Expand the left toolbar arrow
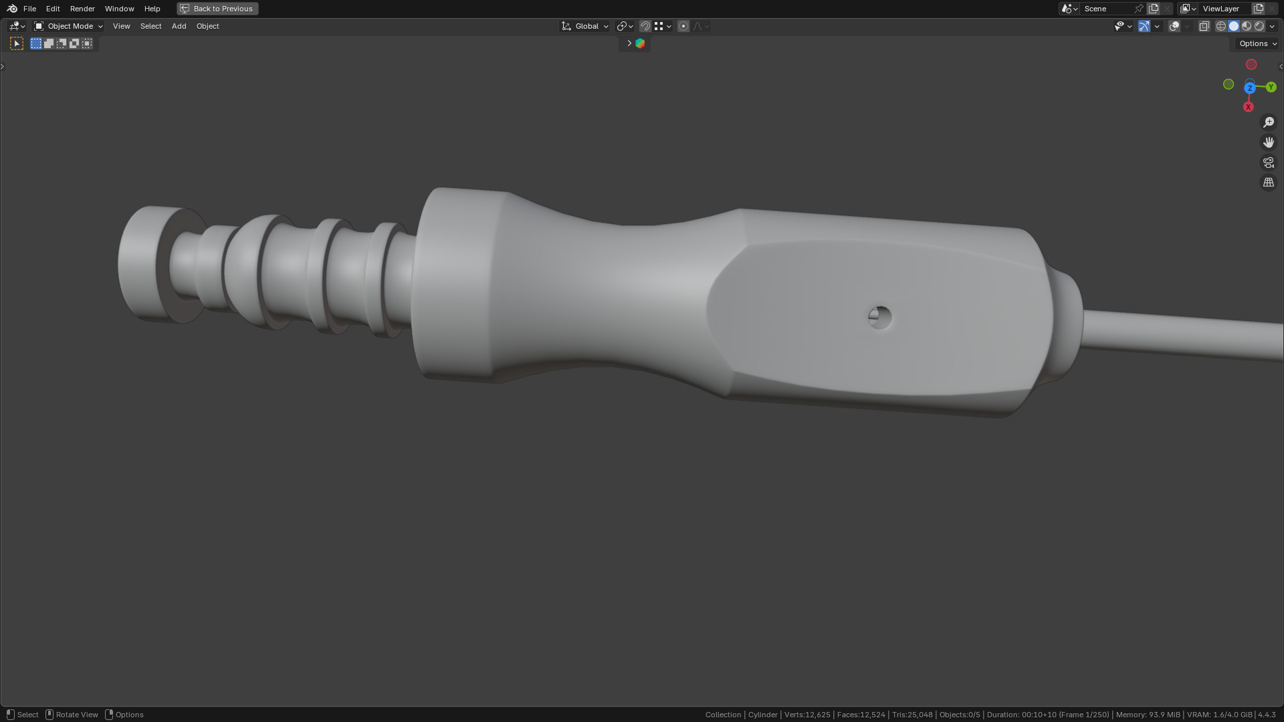This screenshot has height=722, width=1284. point(3,66)
